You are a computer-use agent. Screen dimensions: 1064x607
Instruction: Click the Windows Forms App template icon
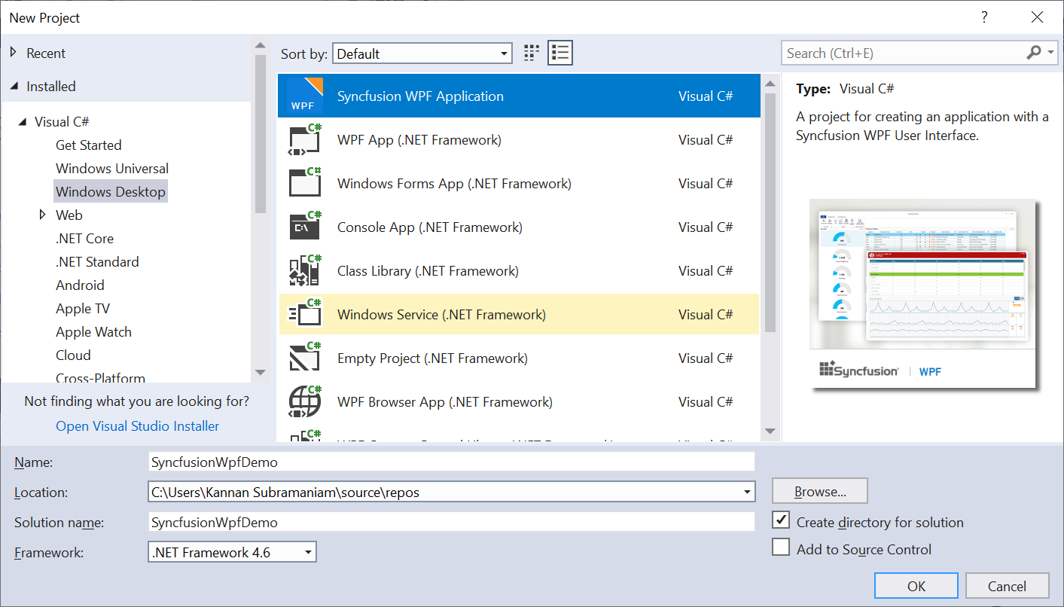pos(305,183)
